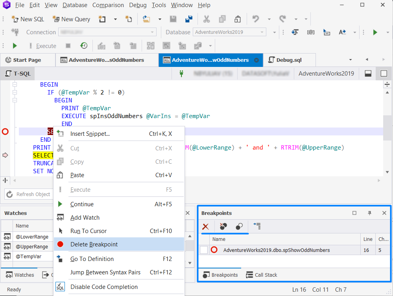Screen dimensions: 393x296
Task: Pin the Breakpoints panel
Action: 369,213
